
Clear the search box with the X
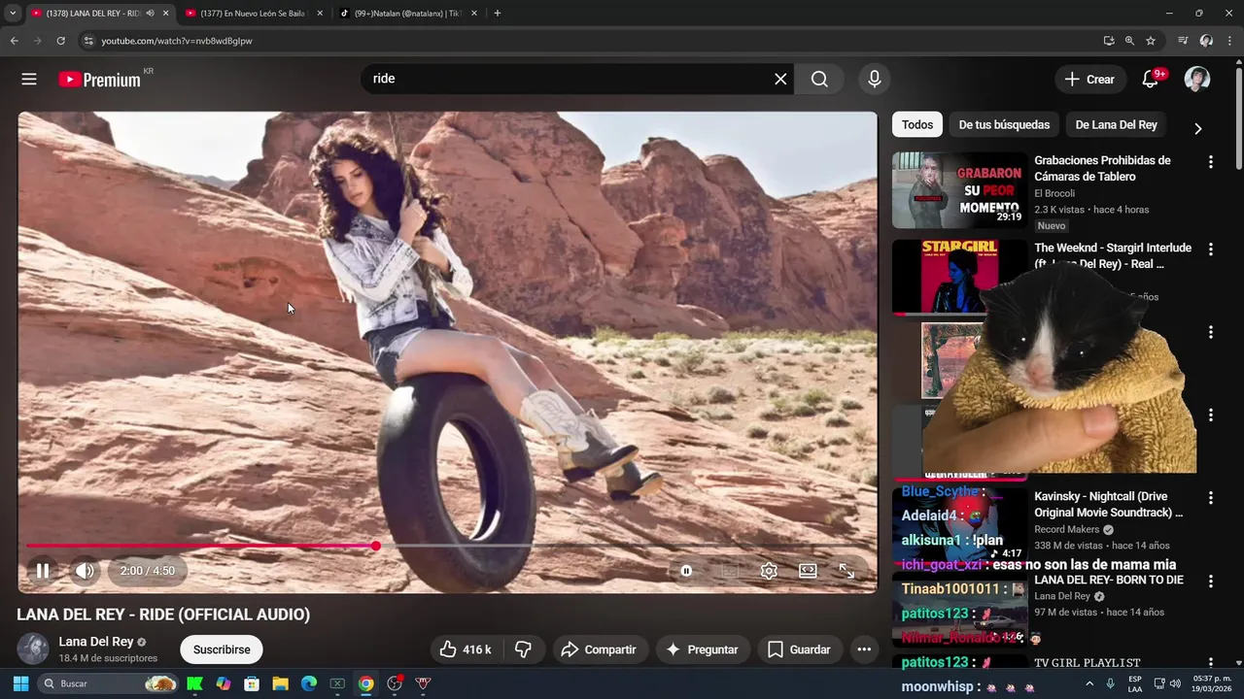(x=780, y=79)
